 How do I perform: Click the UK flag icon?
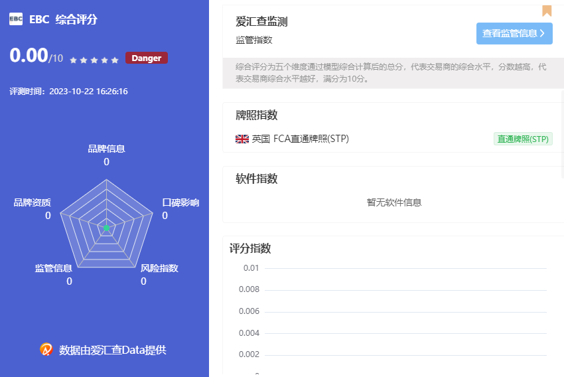pyautogui.click(x=242, y=139)
